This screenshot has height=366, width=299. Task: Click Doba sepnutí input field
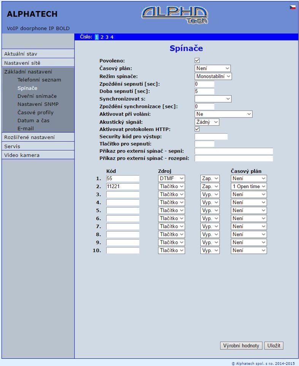point(204,91)
